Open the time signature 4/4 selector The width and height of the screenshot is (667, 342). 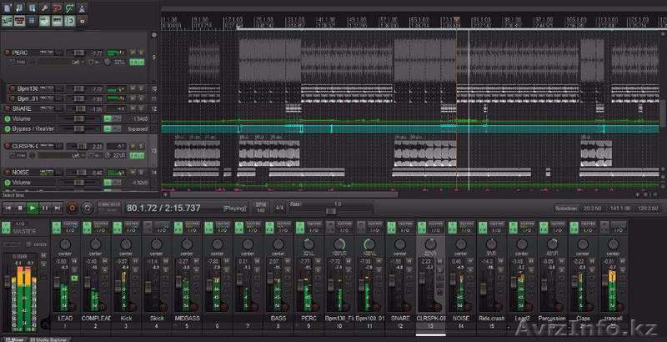[280, 207]
